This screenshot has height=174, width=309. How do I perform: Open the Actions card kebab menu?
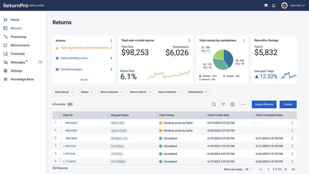tap(111, 40)
